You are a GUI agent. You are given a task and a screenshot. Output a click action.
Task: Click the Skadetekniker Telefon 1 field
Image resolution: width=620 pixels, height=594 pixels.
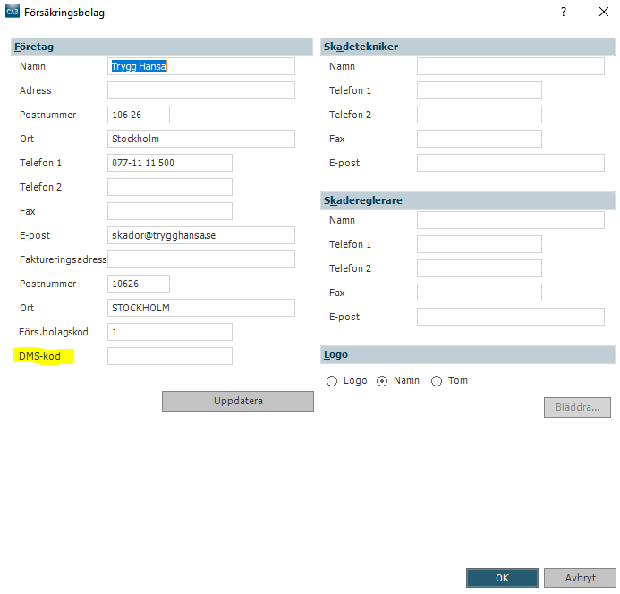(x=480, y=90)
